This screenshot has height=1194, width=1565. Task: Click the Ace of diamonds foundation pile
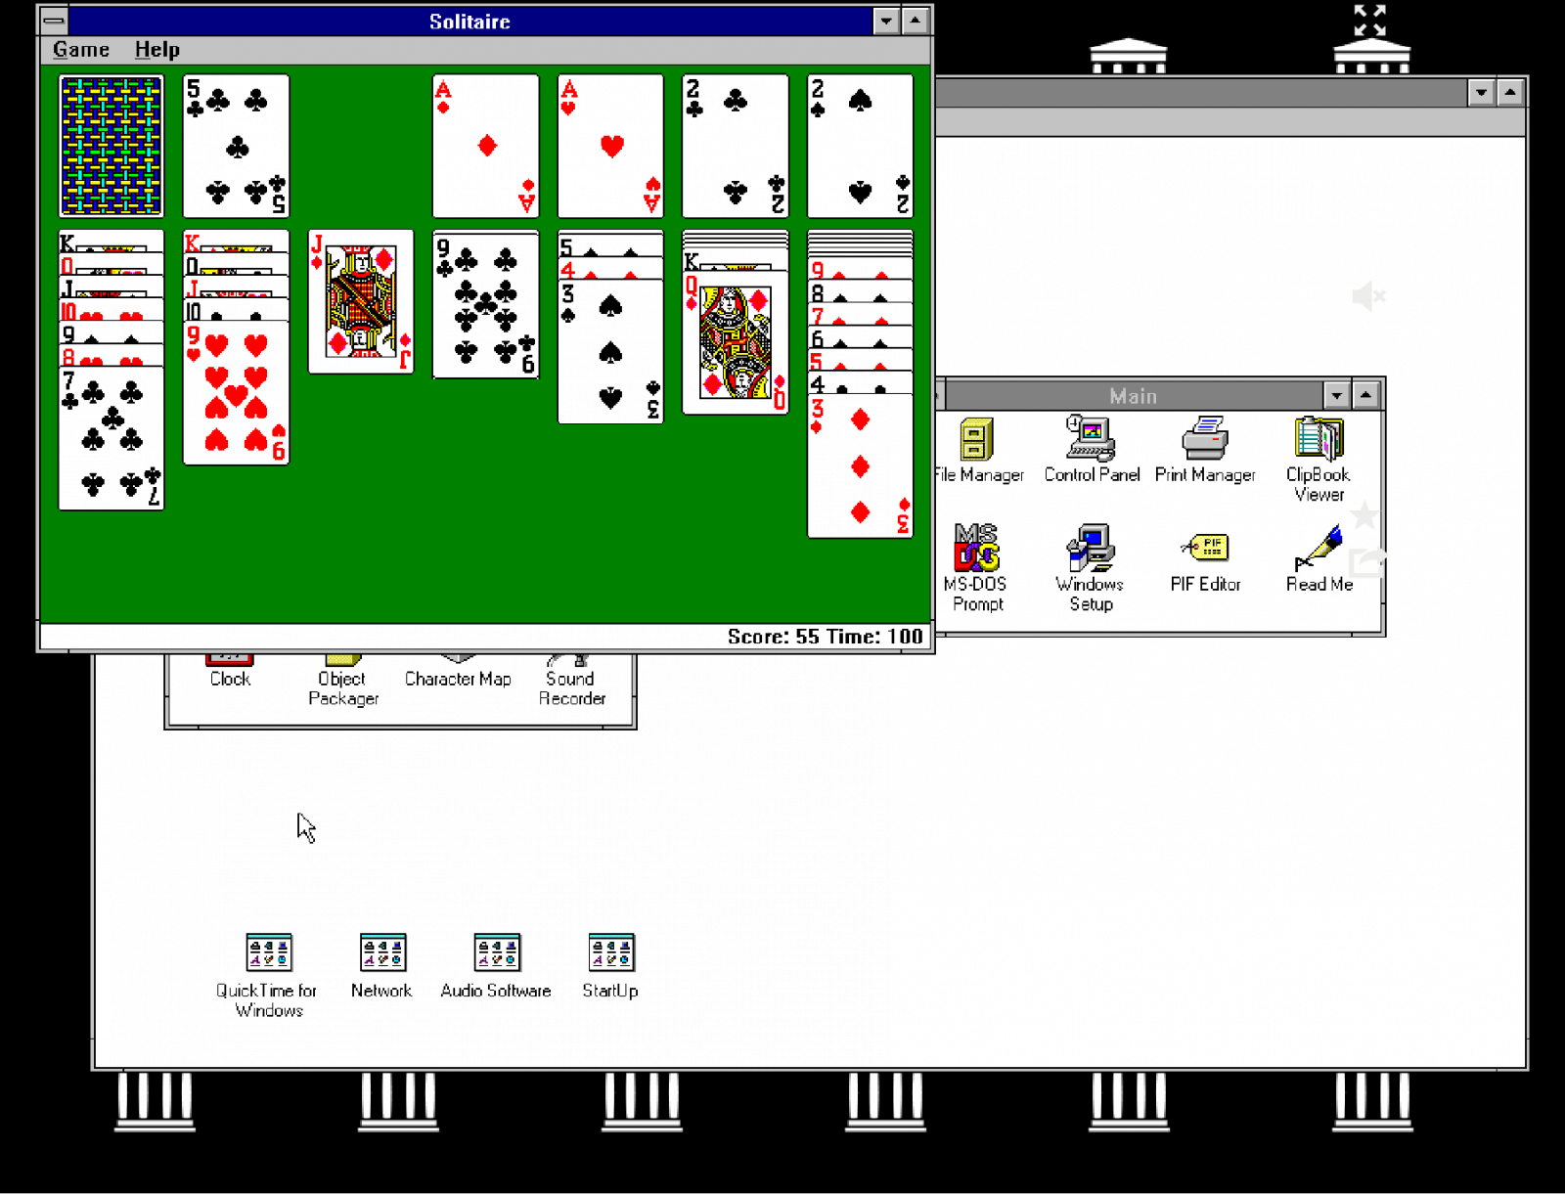[x=486, y=146]
